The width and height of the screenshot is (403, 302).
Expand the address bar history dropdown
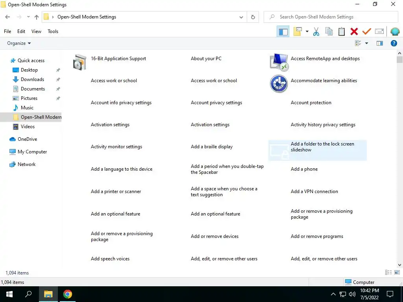(241, 17)
